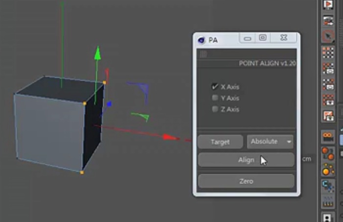
Task: Select the cube's top front orange point
Action: coord(85,103)
